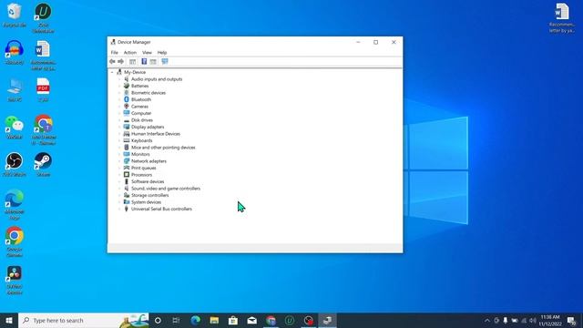This screenshot has width=583, height=328.
Task: Open the Action menu
Action: [x=130, y=53]
